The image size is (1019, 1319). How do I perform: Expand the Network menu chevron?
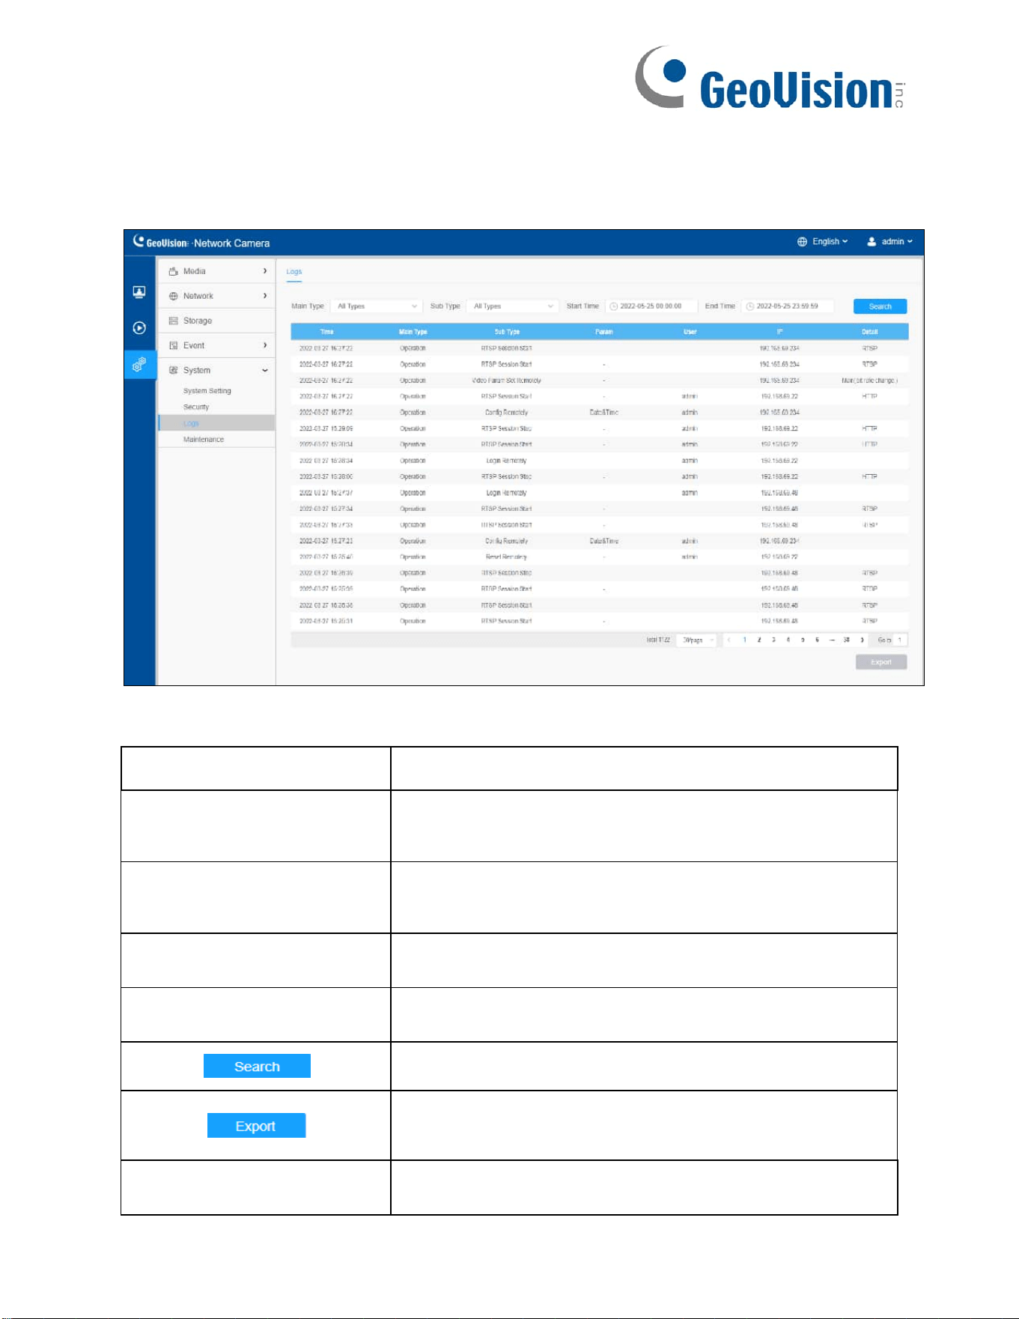click(x=265, y=296)
